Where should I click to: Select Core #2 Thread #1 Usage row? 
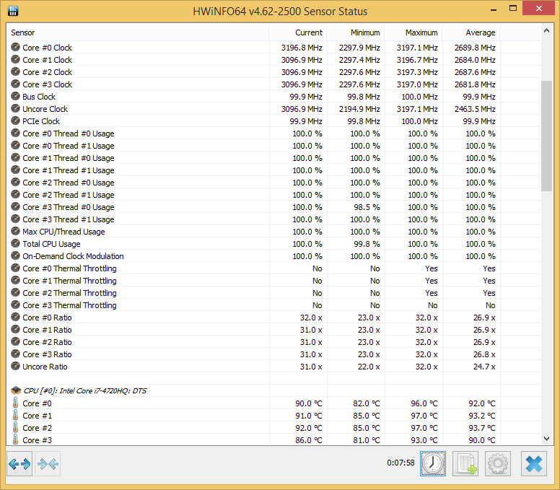(x=274, y=195)
